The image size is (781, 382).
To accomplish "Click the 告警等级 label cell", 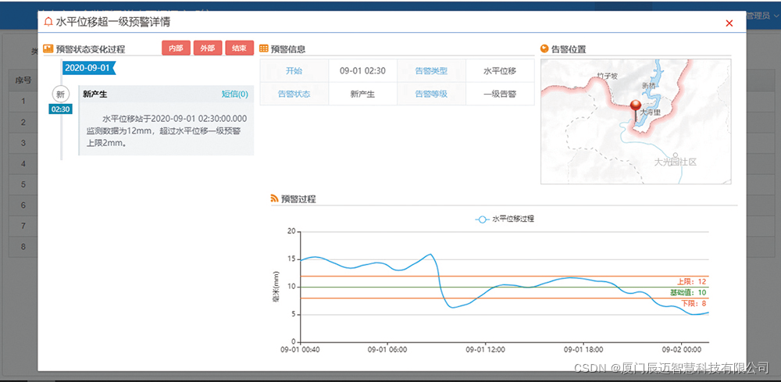I will point(431,94).
